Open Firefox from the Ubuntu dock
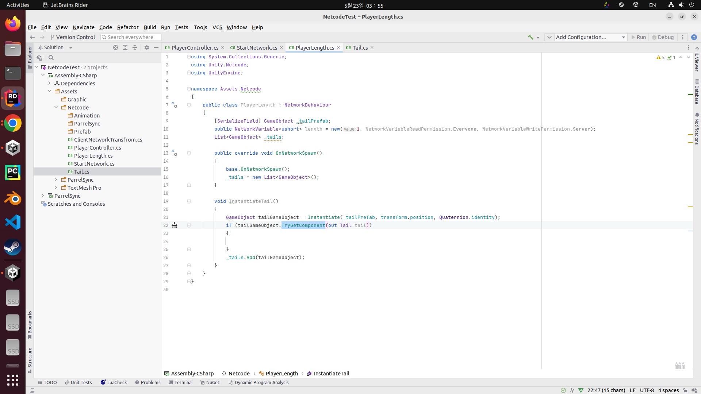The image size is (701, 394). 13,24
